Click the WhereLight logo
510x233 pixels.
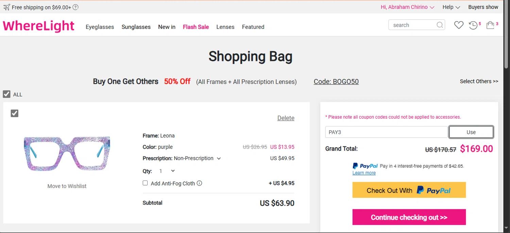pyautogui.click(x=38, y=26)
